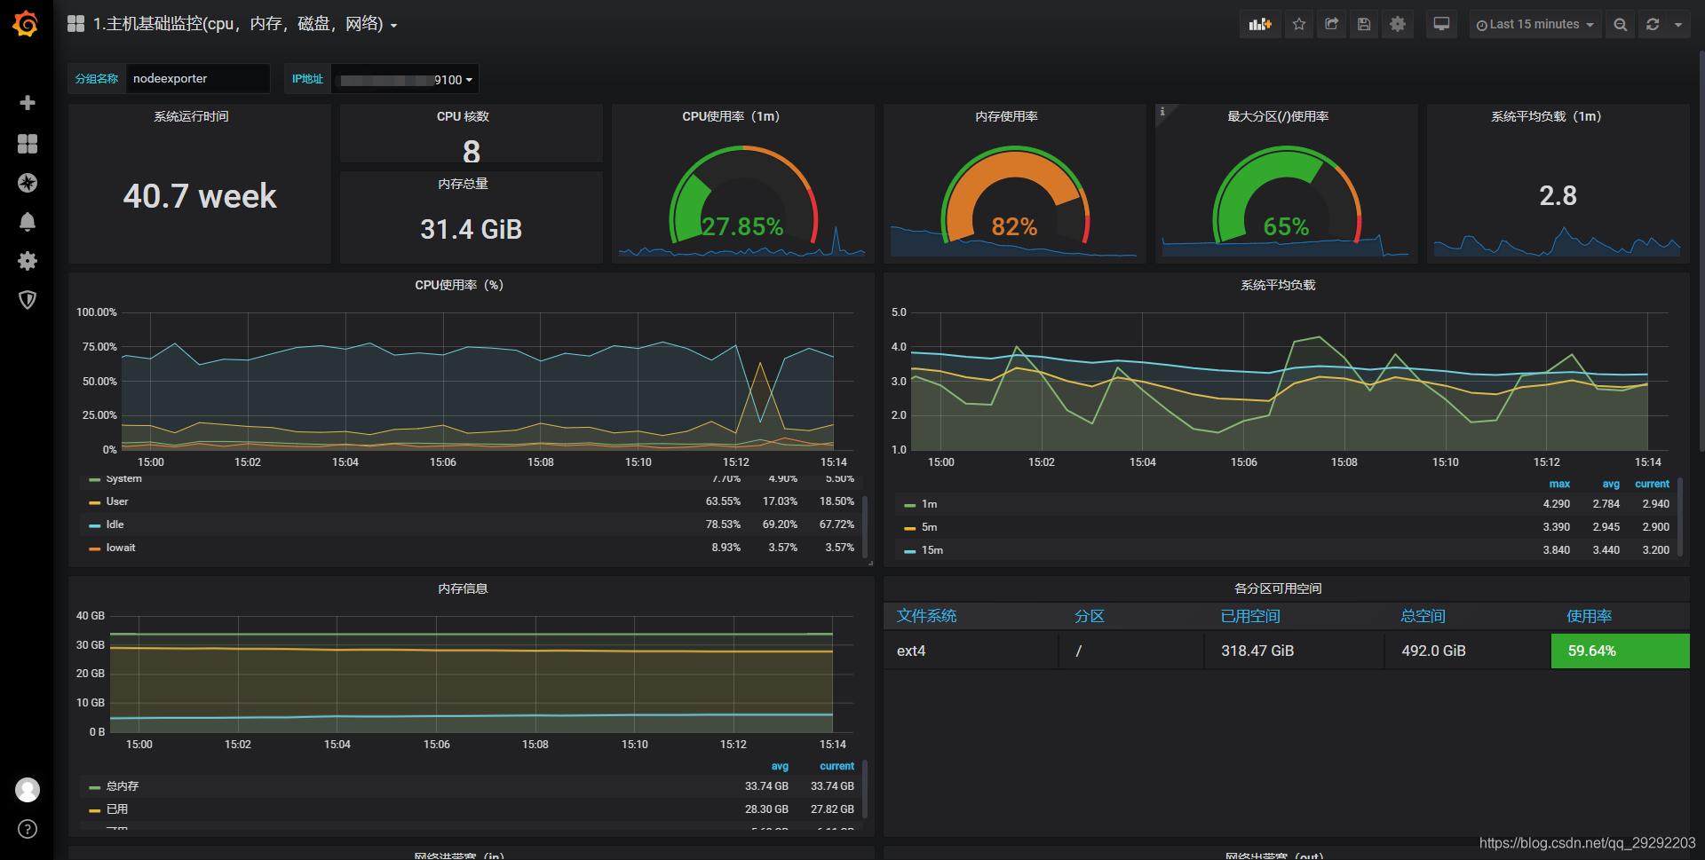The height and width of the screenshot is (860, 1705).
Task: Click the 59.64% usage cell
Action: point(1620,651)
